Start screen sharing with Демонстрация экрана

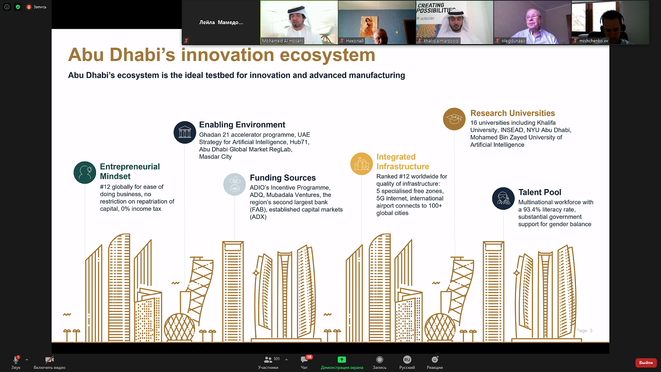[x=342, y=362]
